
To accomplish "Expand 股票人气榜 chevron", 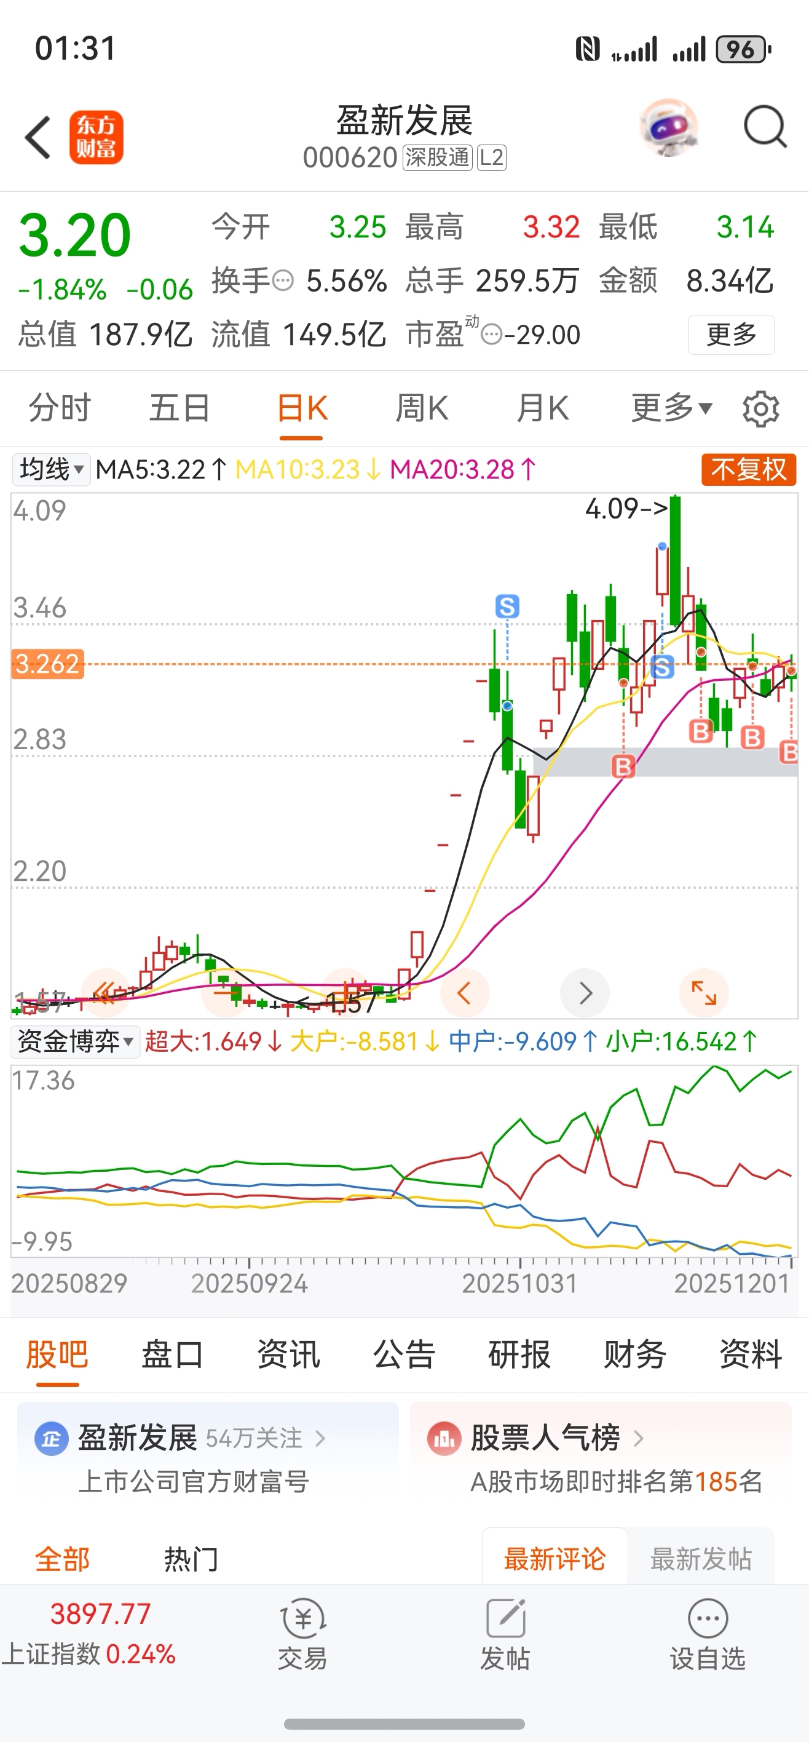I will click(638, 1438).
